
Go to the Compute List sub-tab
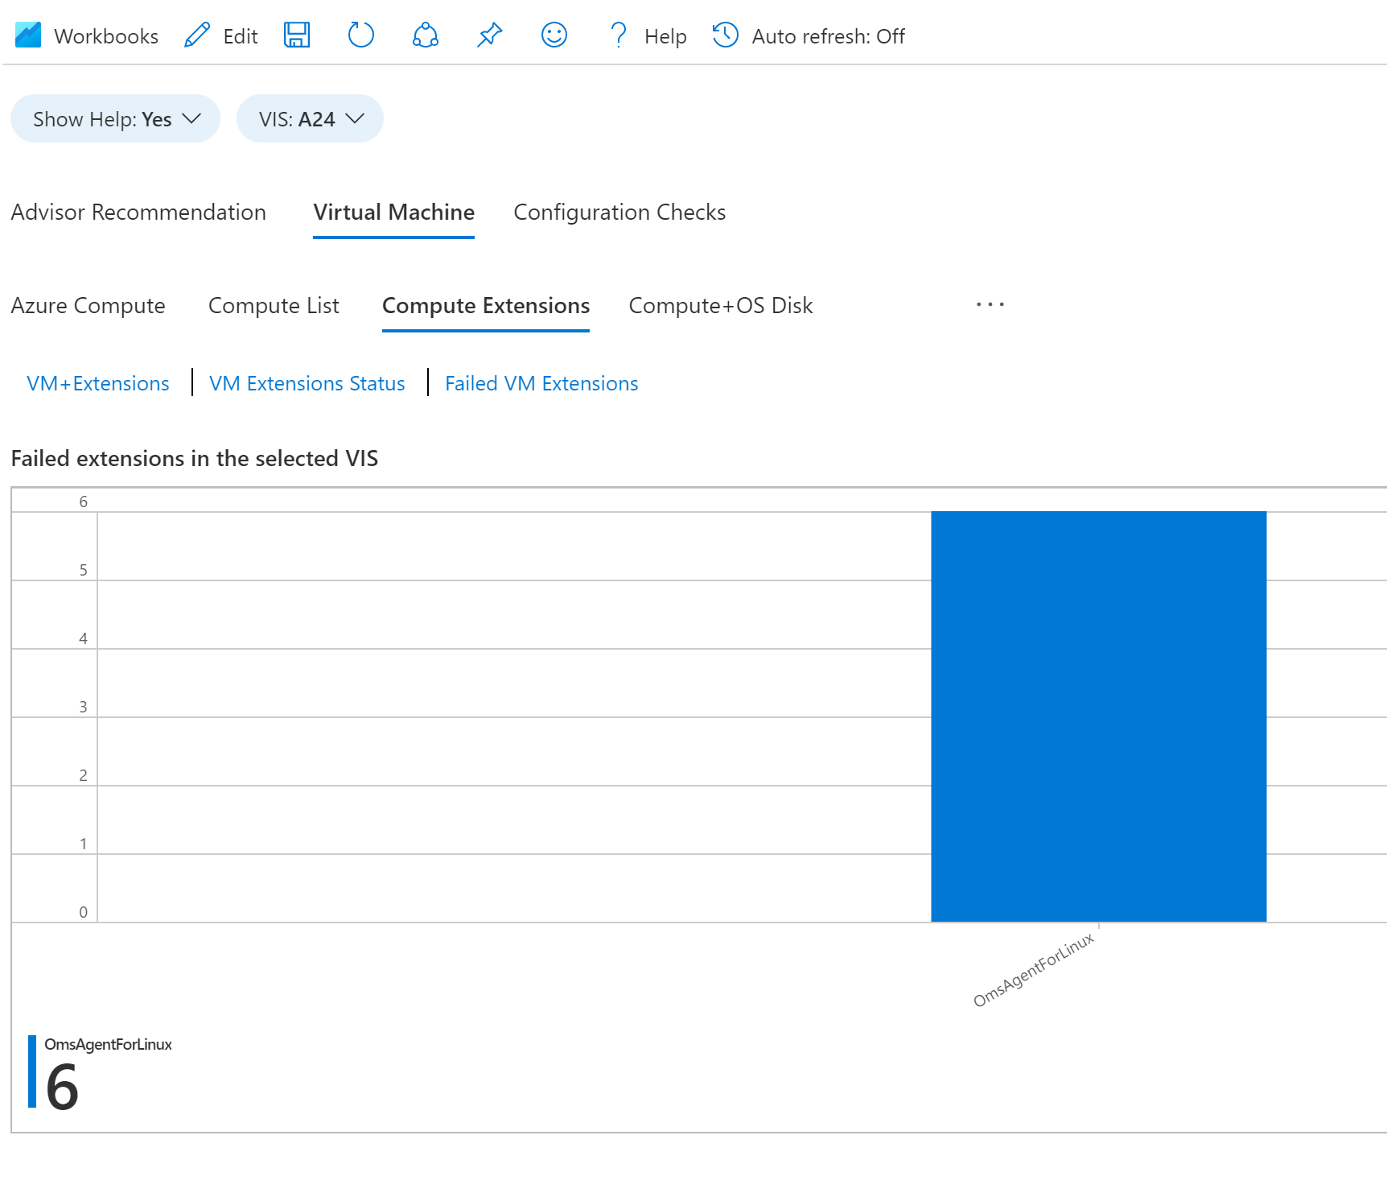point(274,305)
